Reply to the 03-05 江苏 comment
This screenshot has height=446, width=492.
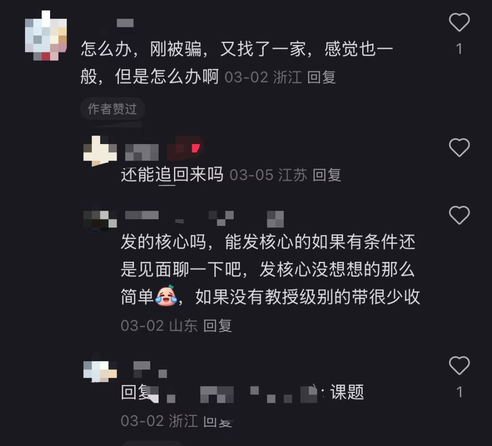click(327, 175)
